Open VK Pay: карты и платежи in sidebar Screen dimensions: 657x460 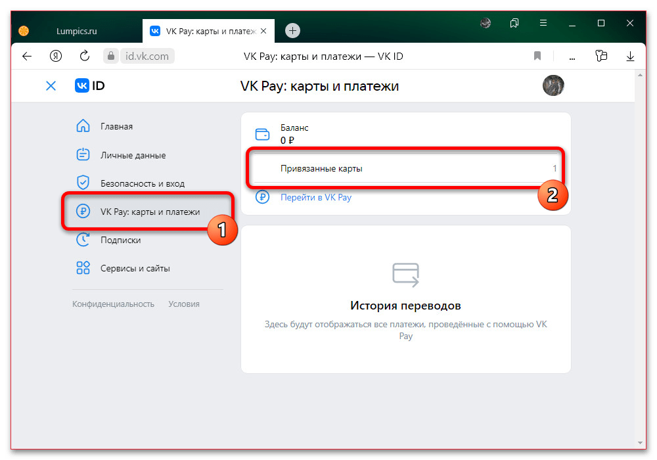click(150, 212)
